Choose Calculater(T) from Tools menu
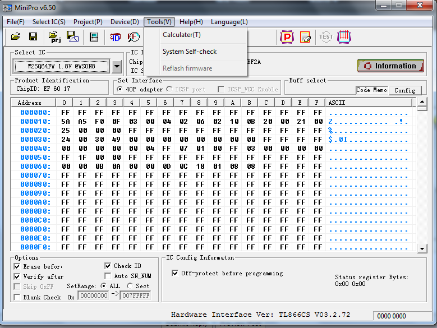 coord(195,35)
